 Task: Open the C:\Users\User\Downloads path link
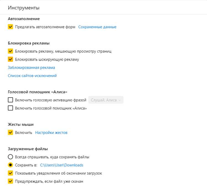[62, 165]
